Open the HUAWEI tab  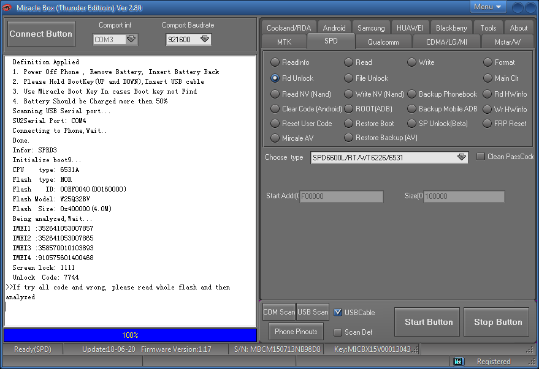pos(410,28)
